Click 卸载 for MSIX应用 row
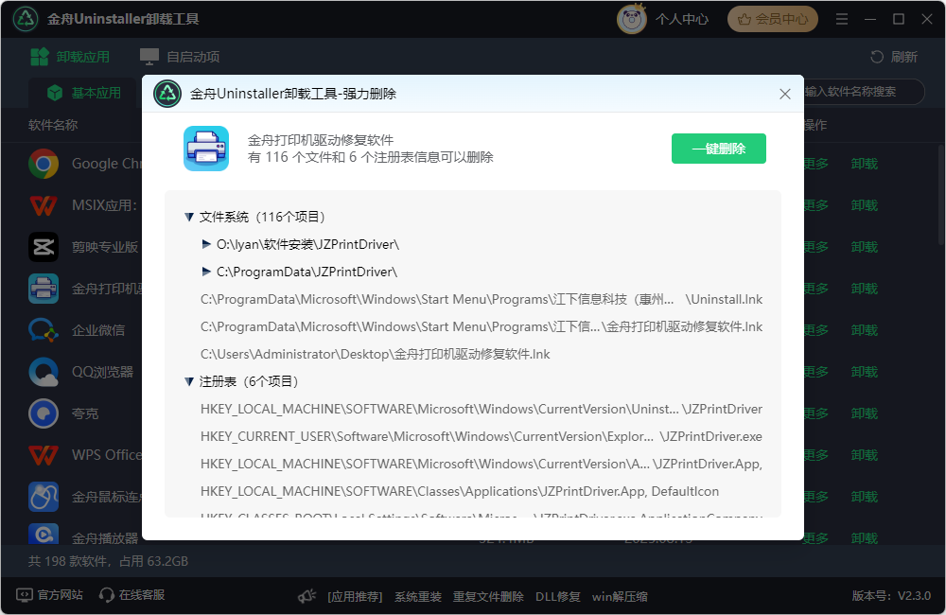The width and height of the screenshot is (946, 615). coord(864,205)
